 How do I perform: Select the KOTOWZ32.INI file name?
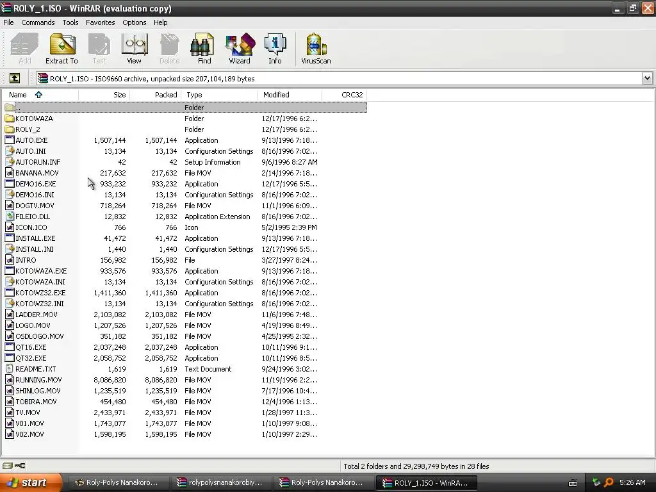pyautogui.click(x=39, y=303)
